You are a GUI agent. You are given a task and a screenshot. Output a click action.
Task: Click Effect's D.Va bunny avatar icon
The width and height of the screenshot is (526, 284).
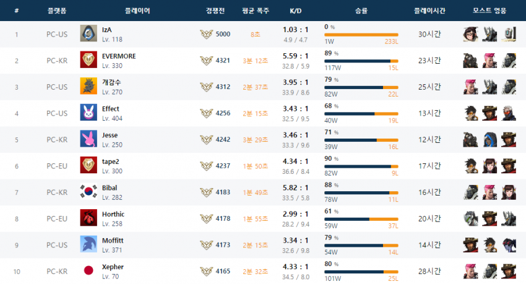88,113
